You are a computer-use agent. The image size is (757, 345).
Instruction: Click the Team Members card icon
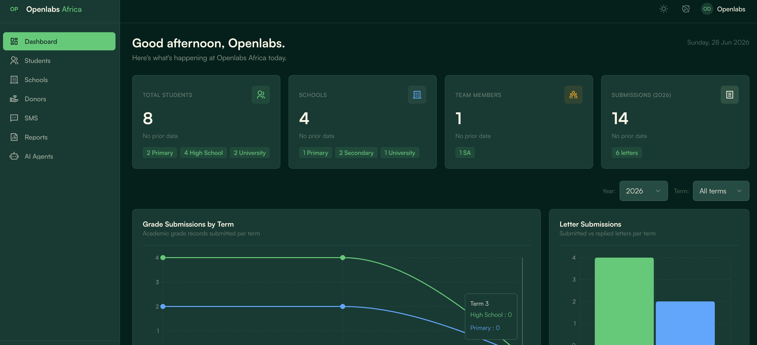pyautogui.click(x=573, y=94)
